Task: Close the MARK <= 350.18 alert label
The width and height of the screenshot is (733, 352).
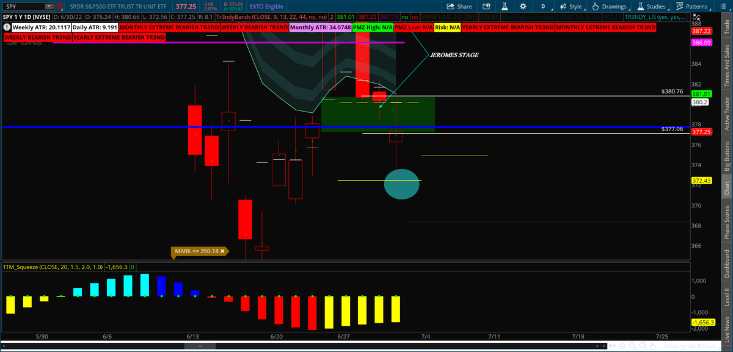Action: 223,251
